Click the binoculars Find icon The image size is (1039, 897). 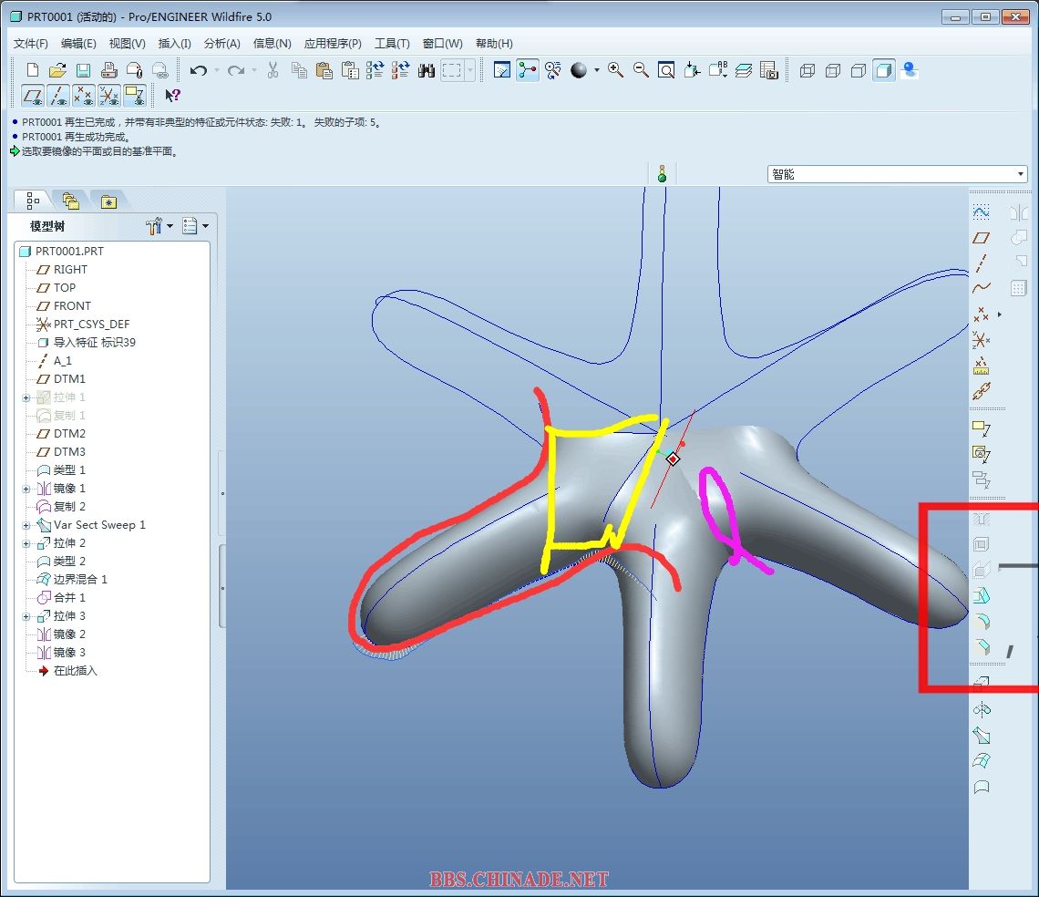pyautogui.click(x=426, y=70)
